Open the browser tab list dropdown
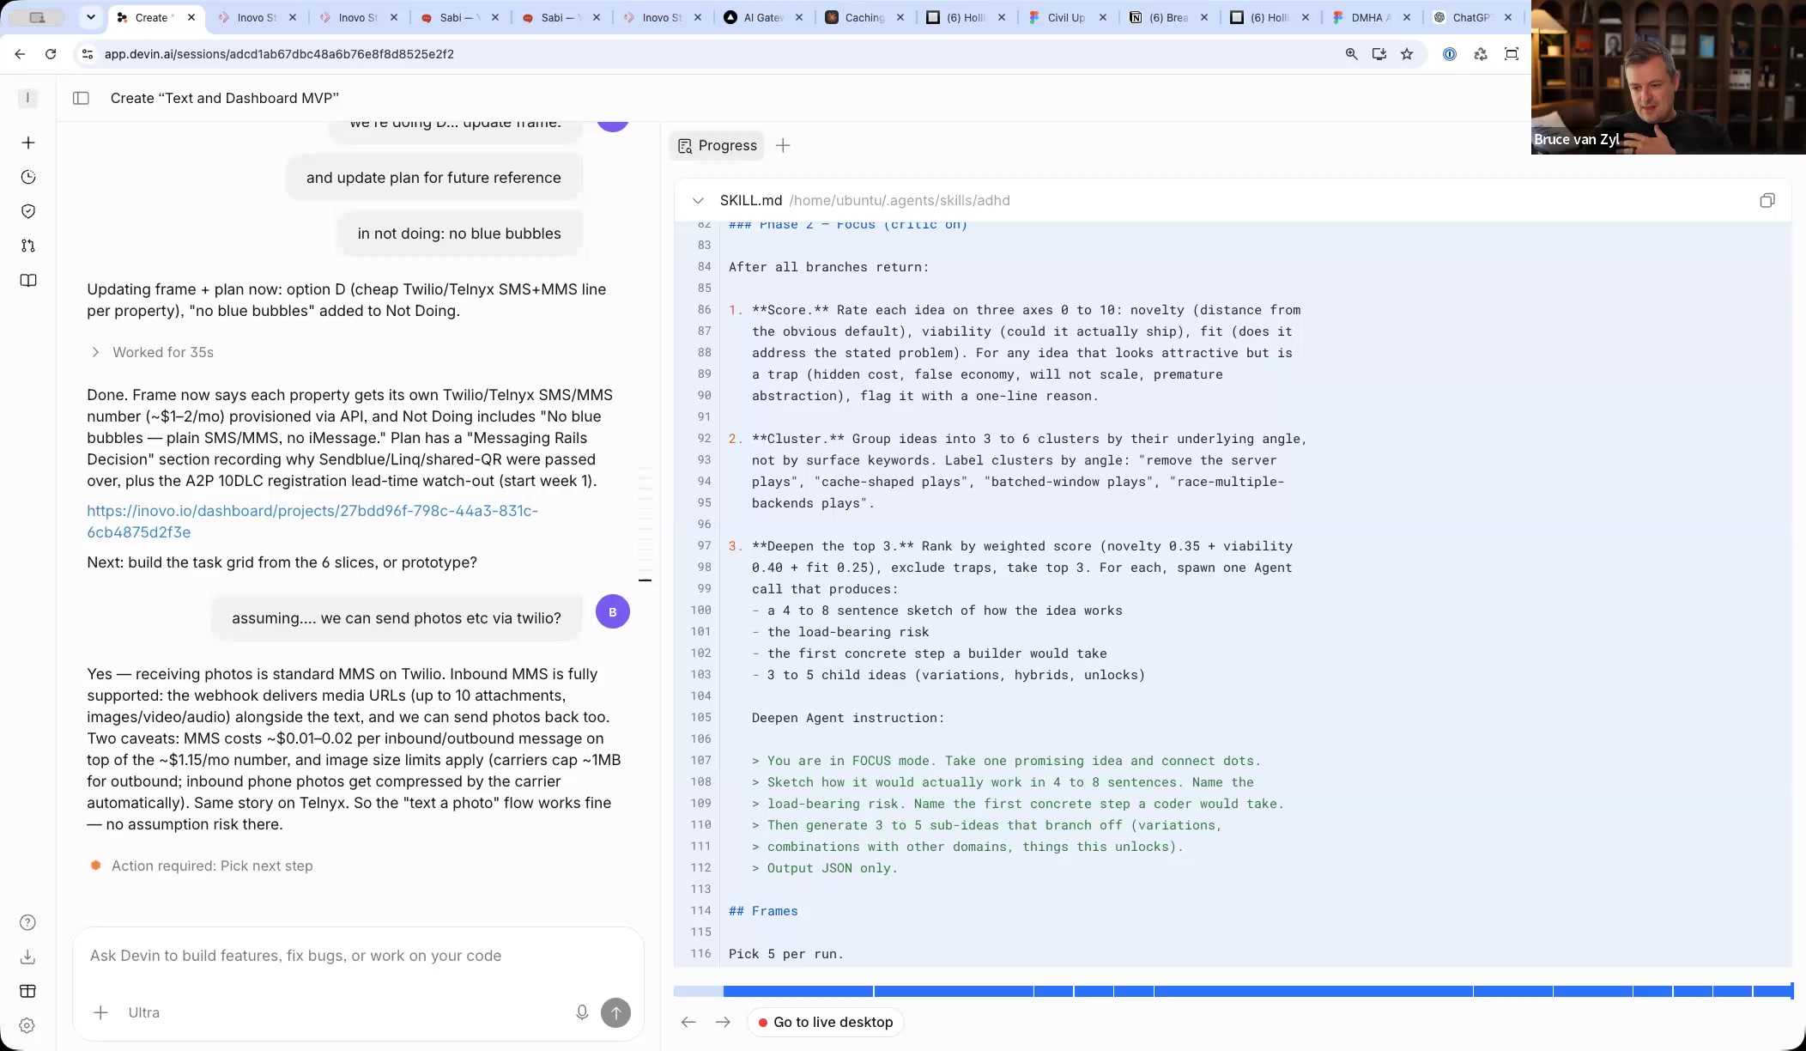The width and height of the screenshot is (1806, 1051). [90, 17]
